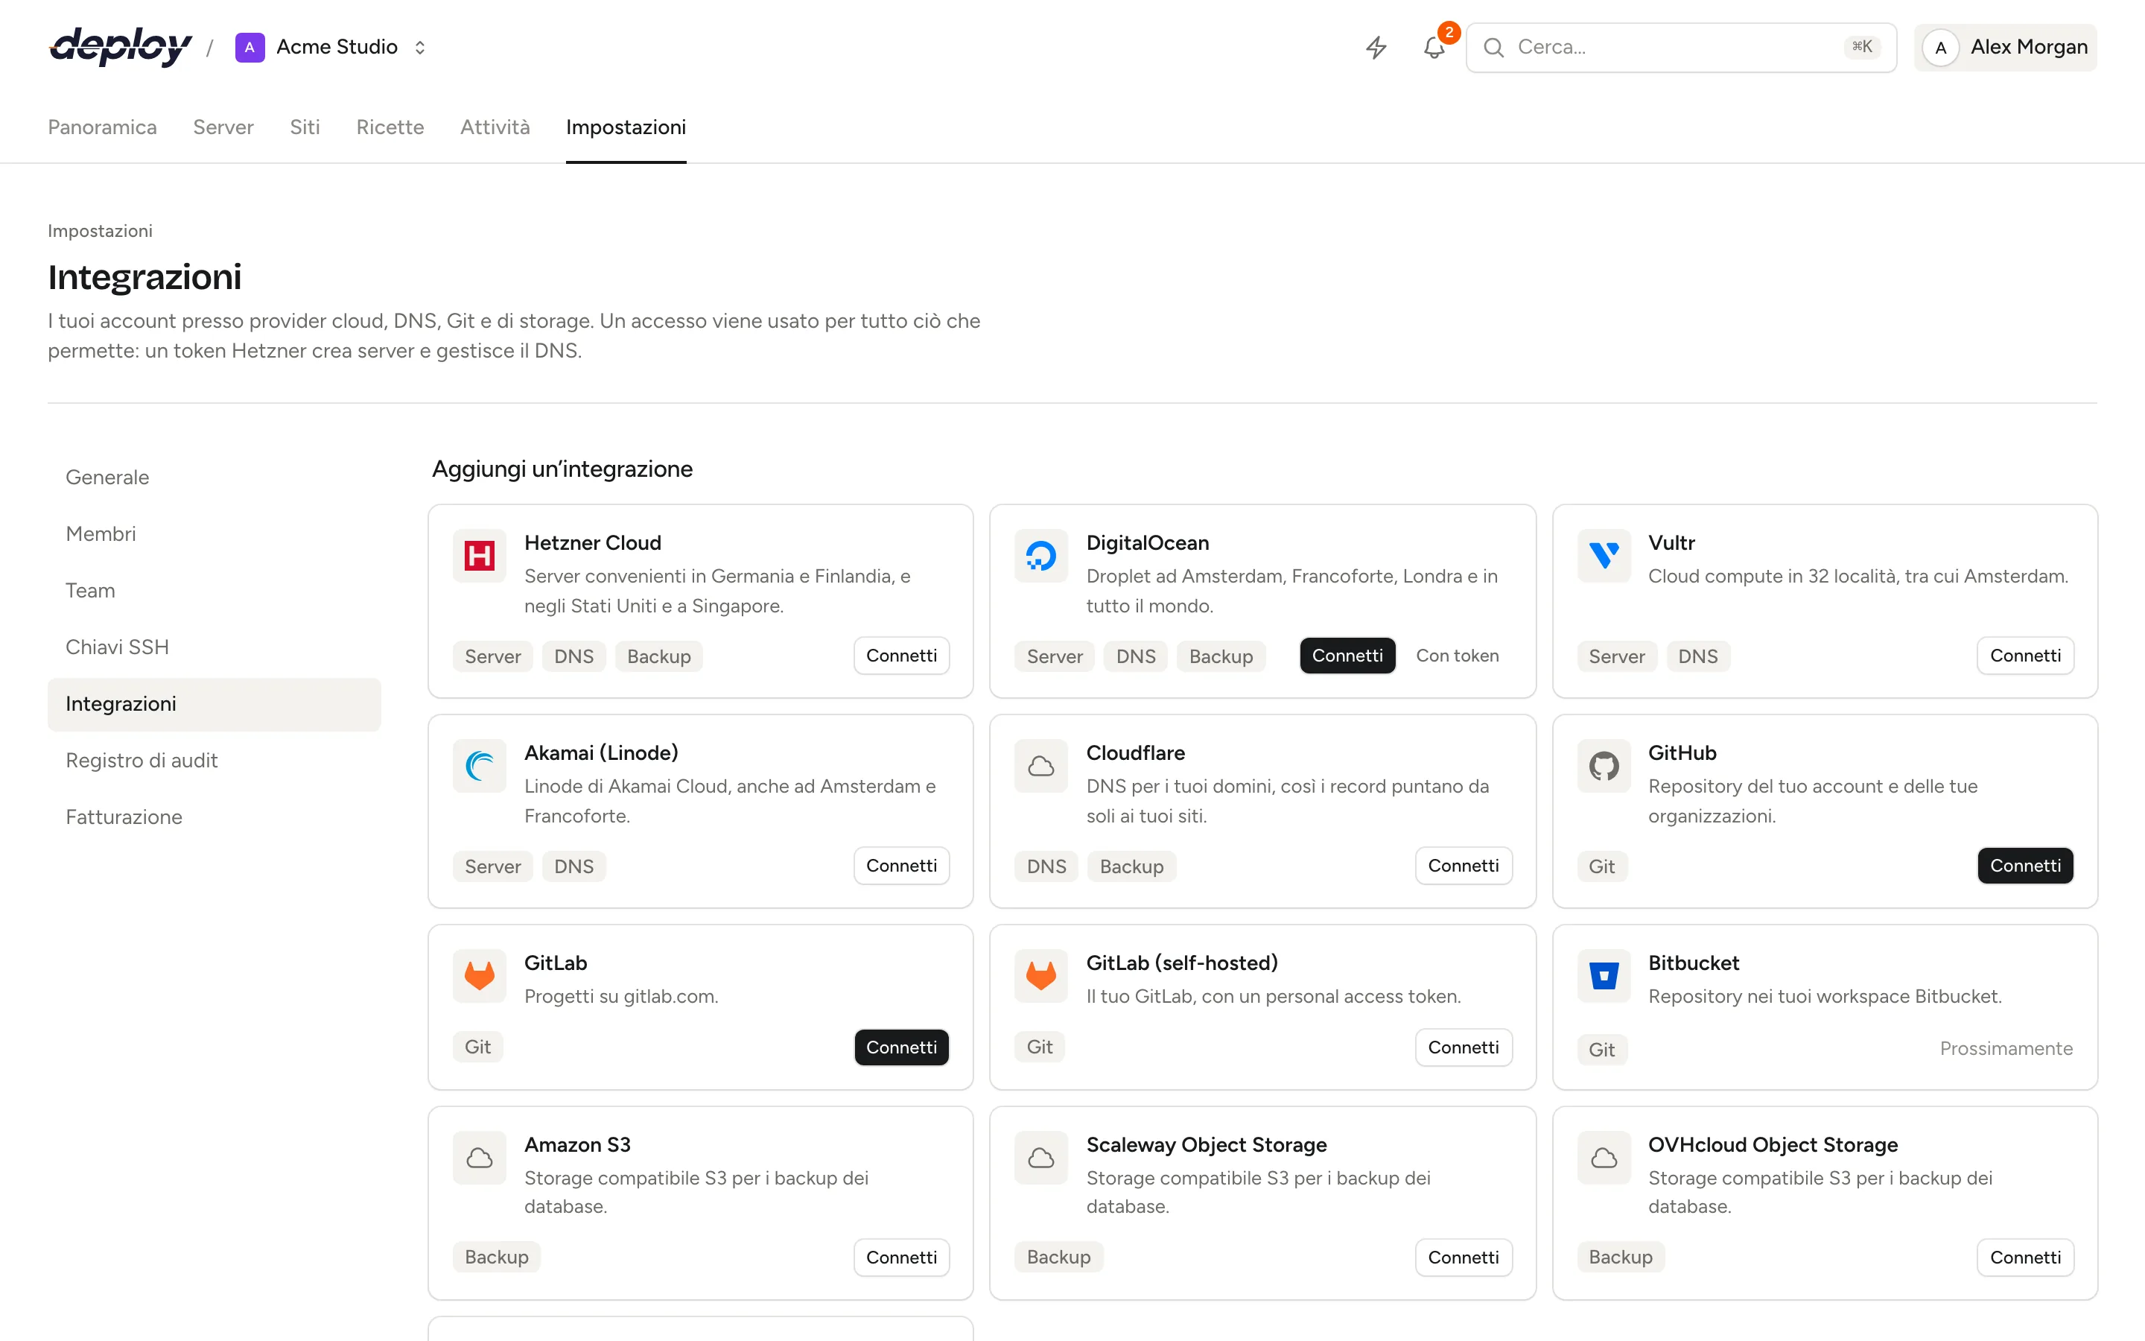Go to Fatturazione settings

tap(214, 818)
